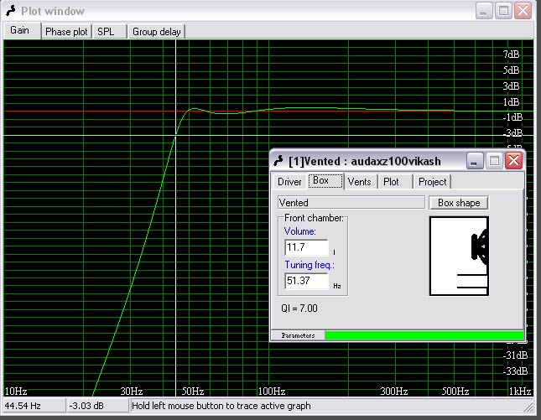The width and height of the screenshot is (541, 420).
Task: Click the -3.03 dB status bar readout
Action: [x=97, y=406]
